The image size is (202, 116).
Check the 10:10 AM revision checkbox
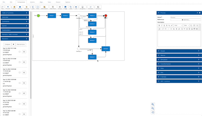click(20, 62)
